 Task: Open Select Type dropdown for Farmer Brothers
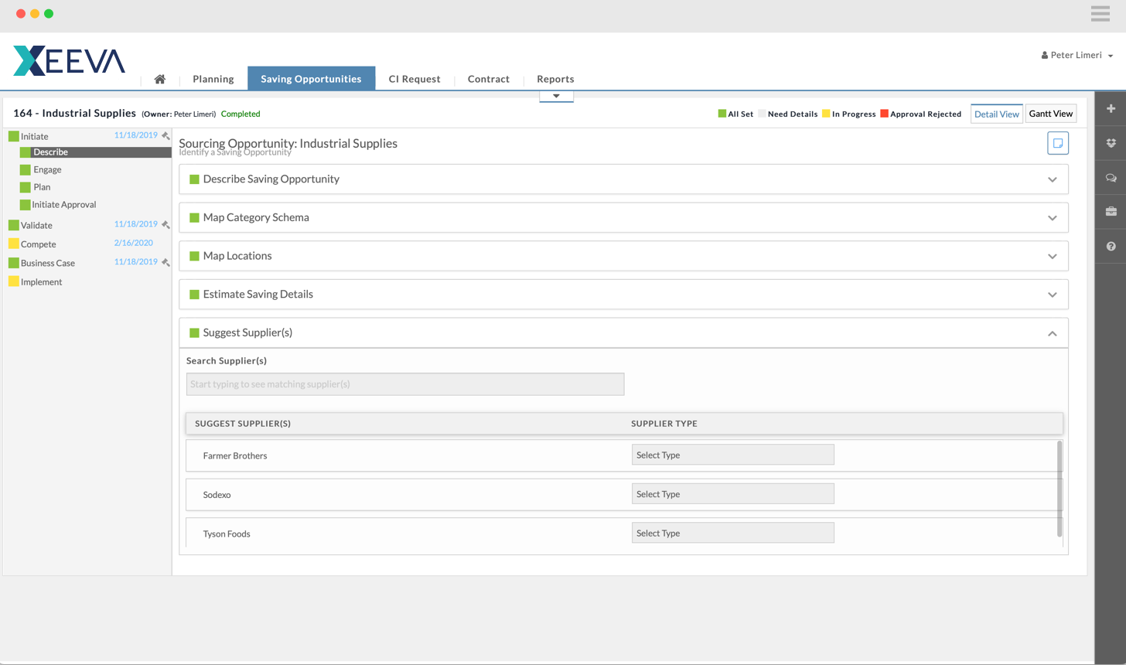[x=732, y=455]
